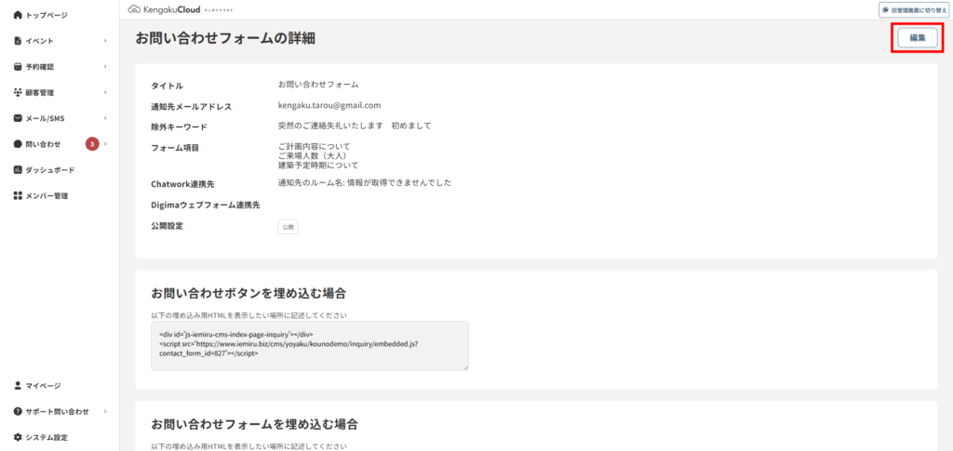This screenshot has height=451, width=953.
Task: Click the red 3 notification badge
Action: coord(92,144)
